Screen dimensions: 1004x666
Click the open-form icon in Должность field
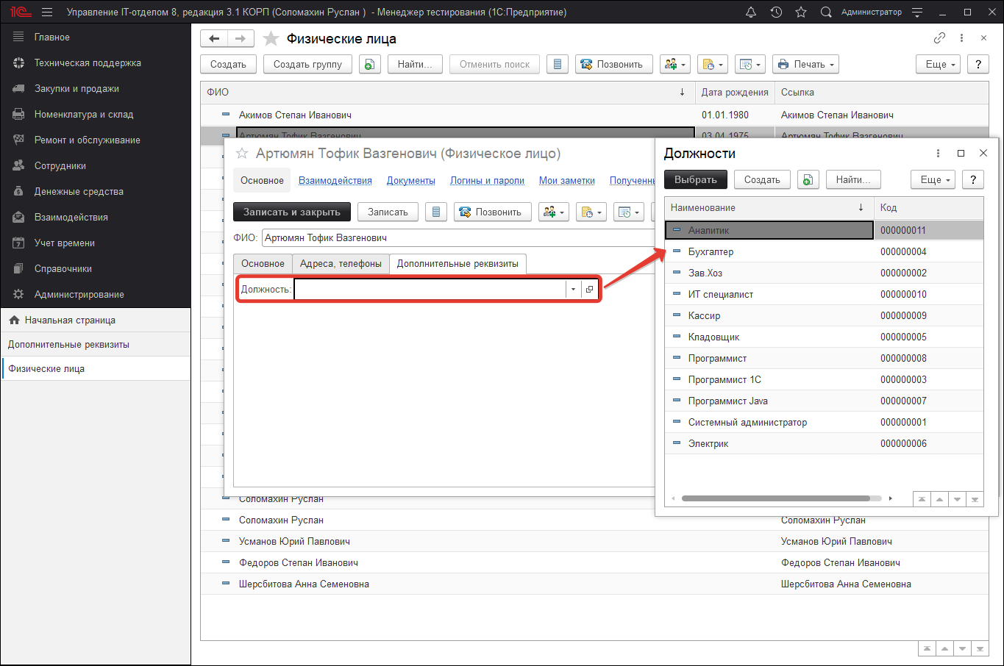click(x=589, y=290)
